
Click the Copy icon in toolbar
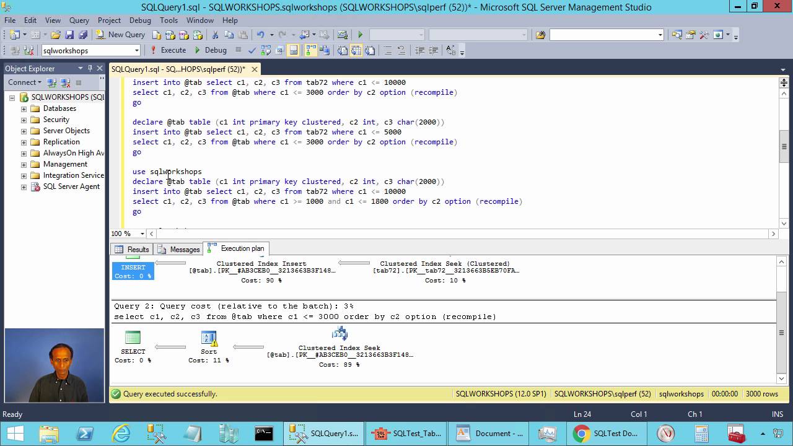[229, 35]
